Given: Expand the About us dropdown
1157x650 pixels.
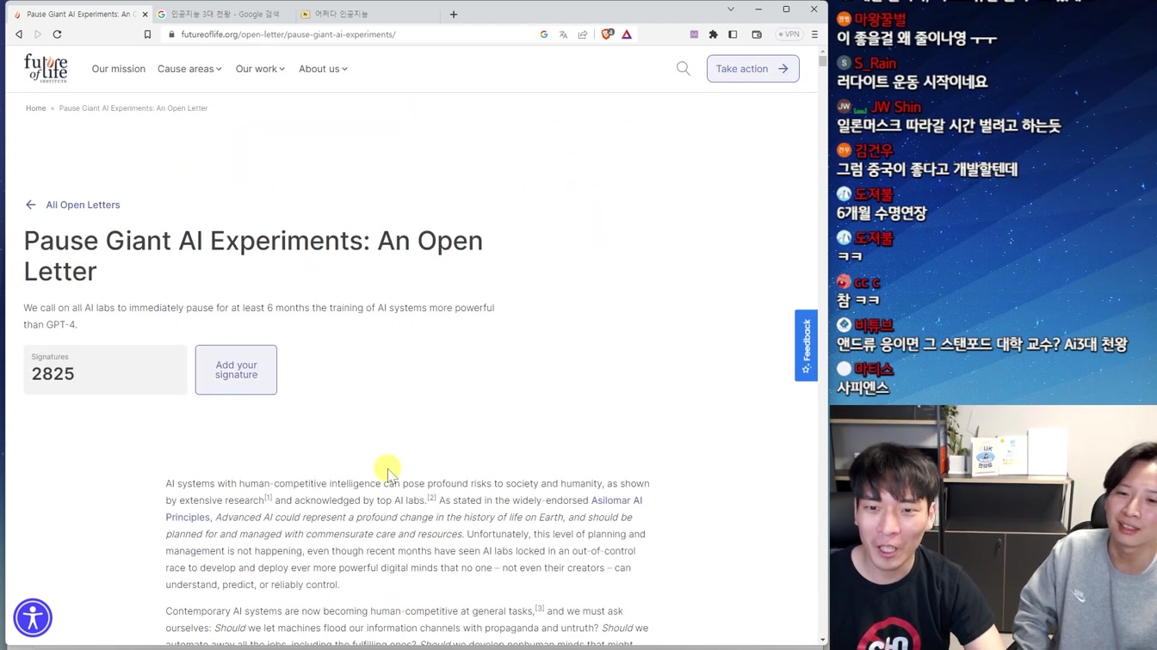Looking at the screenshot, I should tap(323, 69).
